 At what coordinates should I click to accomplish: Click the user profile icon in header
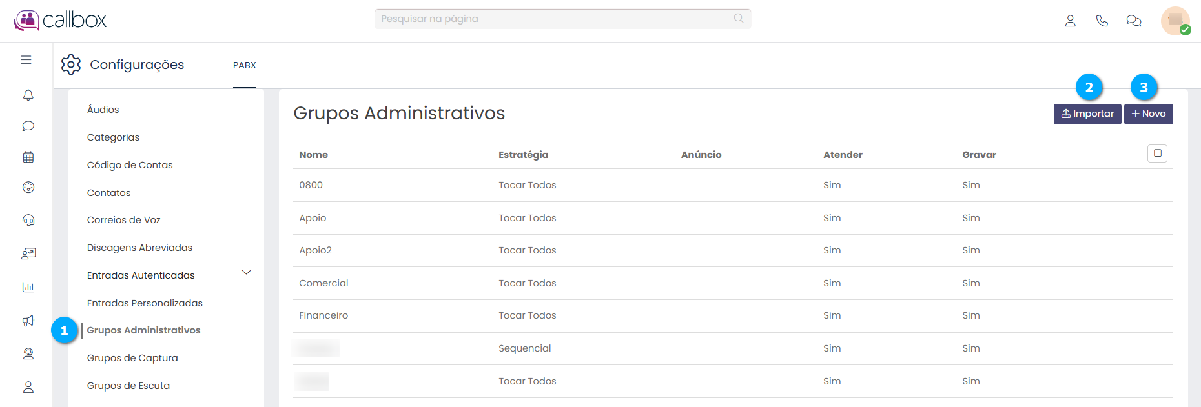[1070, 21]
